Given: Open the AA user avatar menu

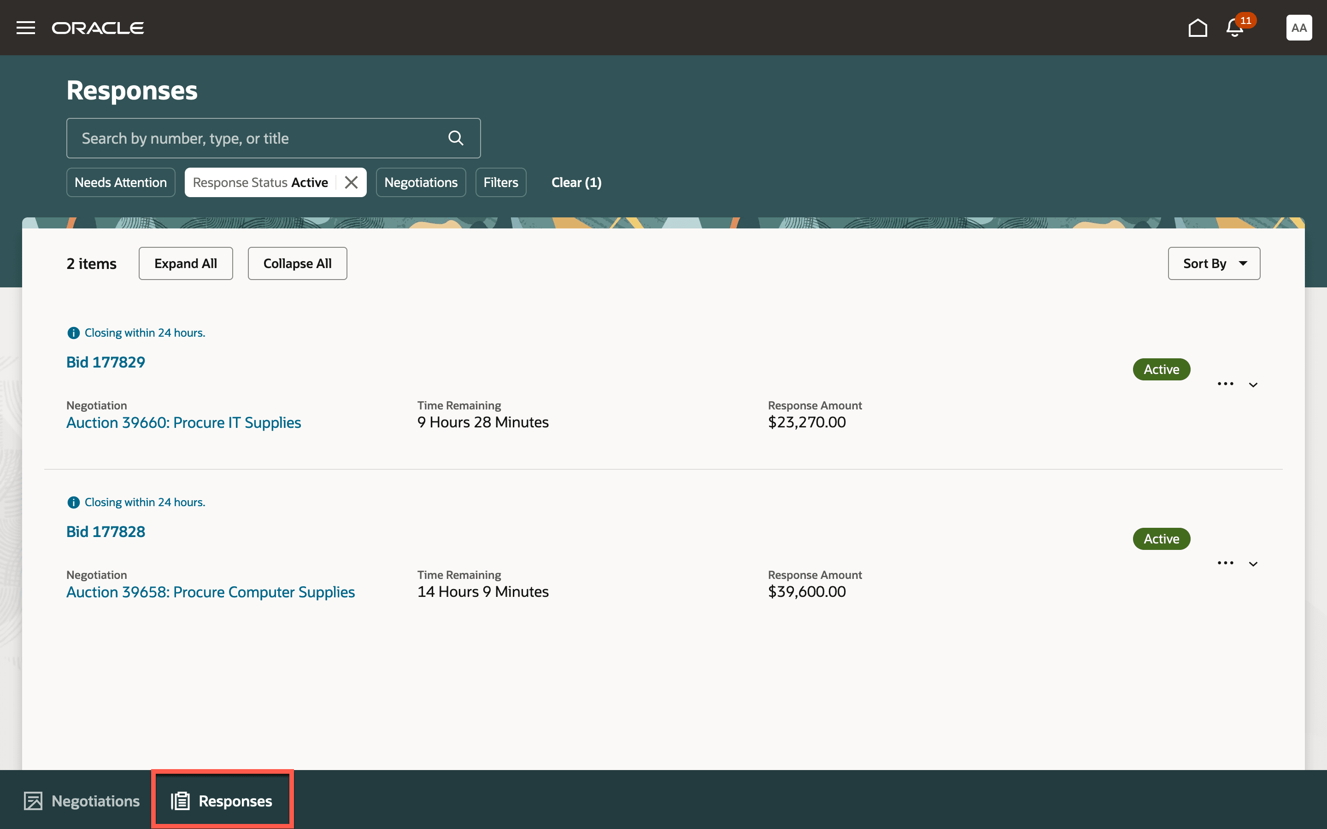Looking at the screenshot, I should tap(1298, 28).
